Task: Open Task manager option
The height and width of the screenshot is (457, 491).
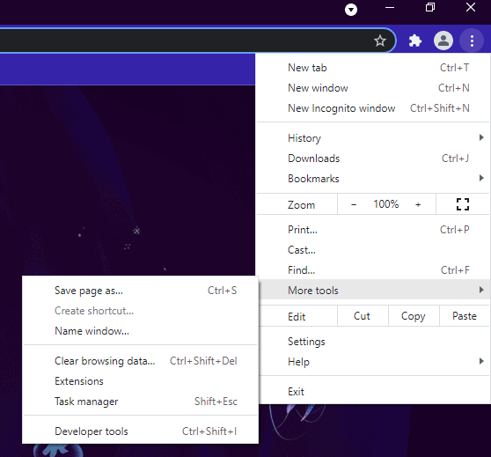Action: [x=140, y=402]
